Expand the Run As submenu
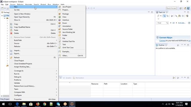Viewport: 191px width, 107px height. coord(34,74)
